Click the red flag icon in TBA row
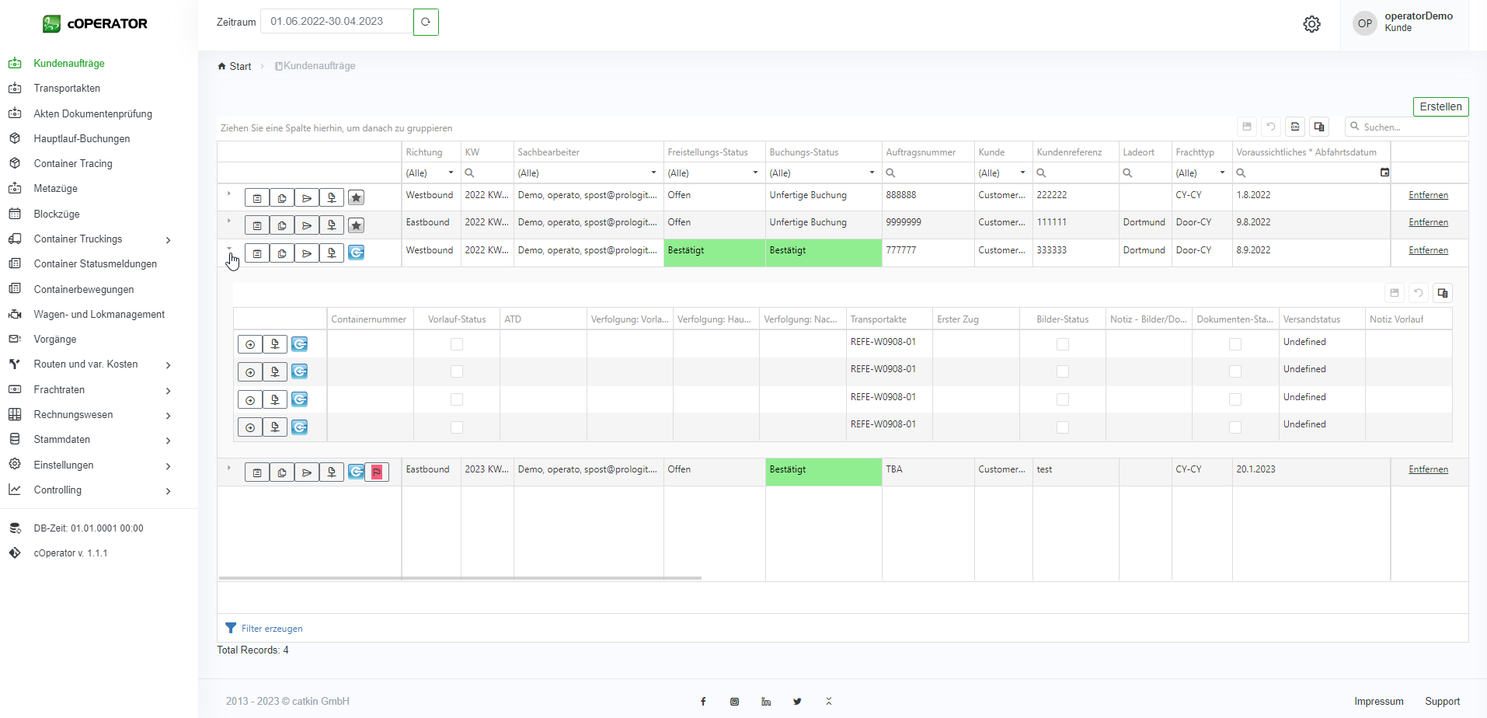This screenshot has height=718, width=1487. click(x=377, y=472)
